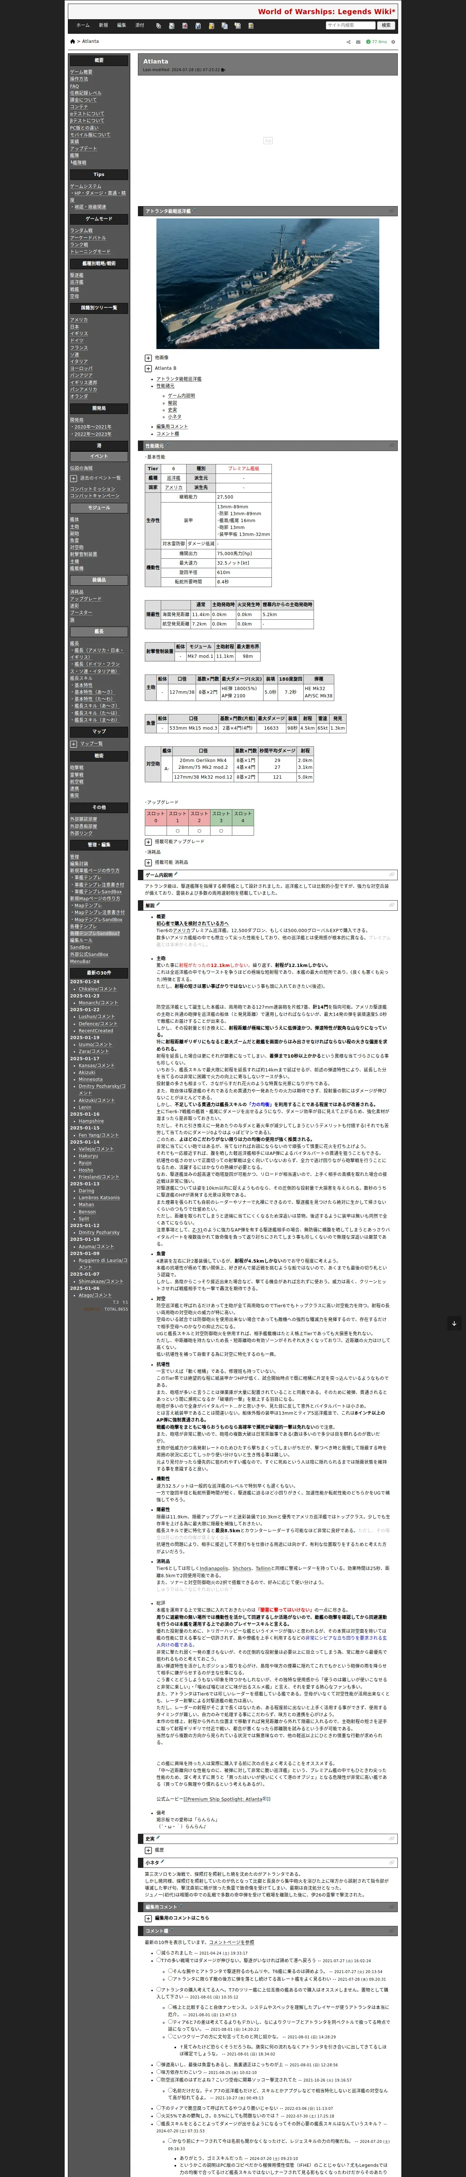Click the last page-tool icon before the search box
Image resolution: width=466 pixels, height=2177 pixels.
250,25
